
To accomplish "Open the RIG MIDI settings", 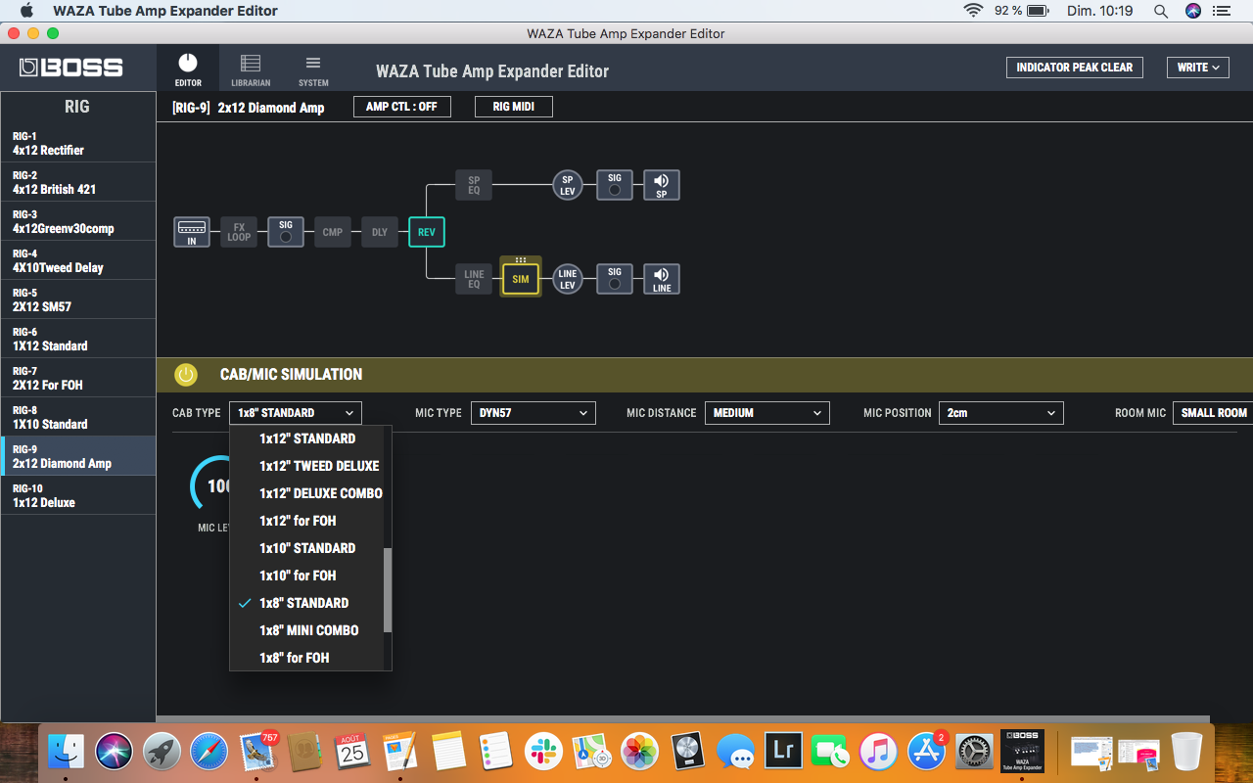I will point(513,106).
